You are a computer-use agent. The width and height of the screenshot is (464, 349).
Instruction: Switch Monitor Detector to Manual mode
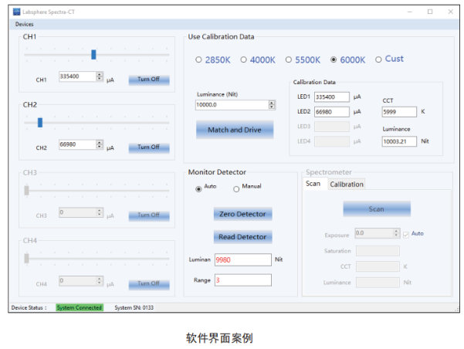coord(236,188)
